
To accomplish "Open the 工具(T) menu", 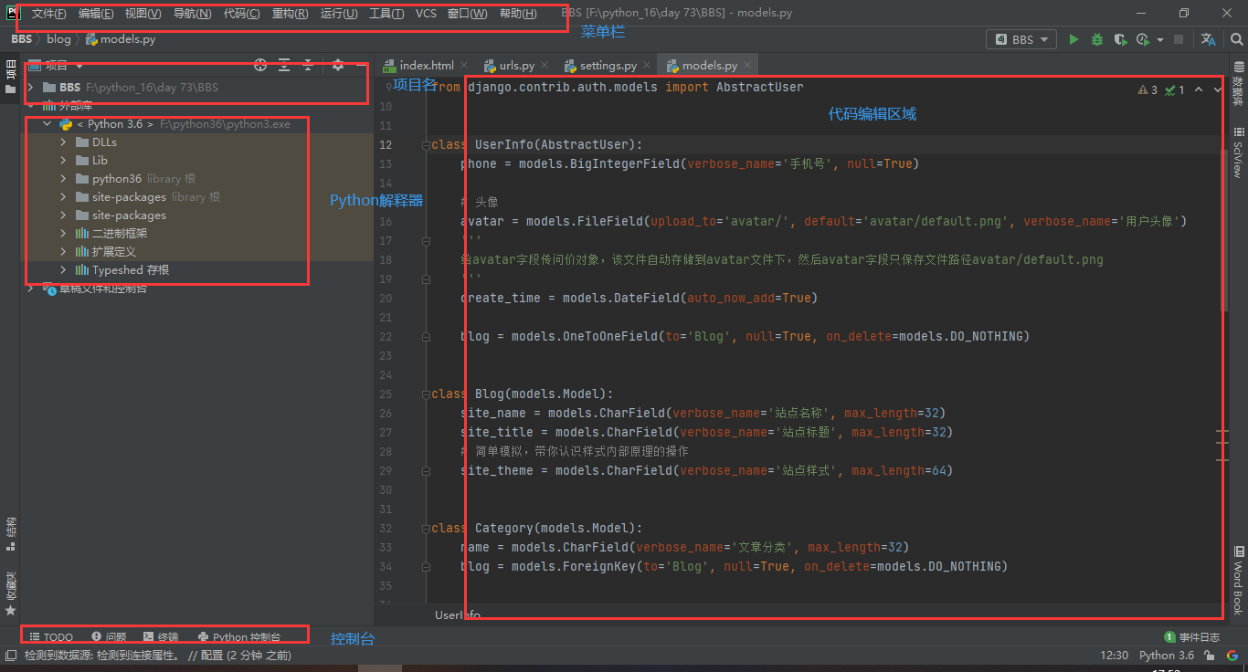I will 386,14.
